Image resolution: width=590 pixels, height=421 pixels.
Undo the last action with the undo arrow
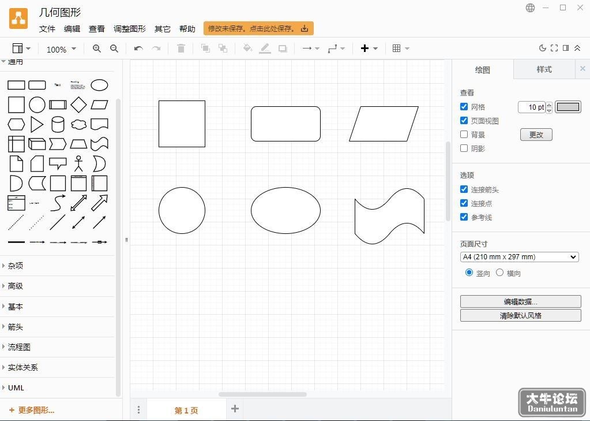[x=138, y=49]
